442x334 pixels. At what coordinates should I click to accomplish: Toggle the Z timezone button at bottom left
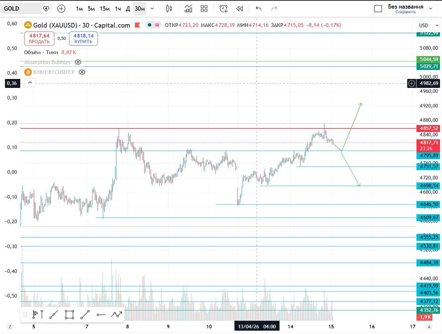pos(10,327)
